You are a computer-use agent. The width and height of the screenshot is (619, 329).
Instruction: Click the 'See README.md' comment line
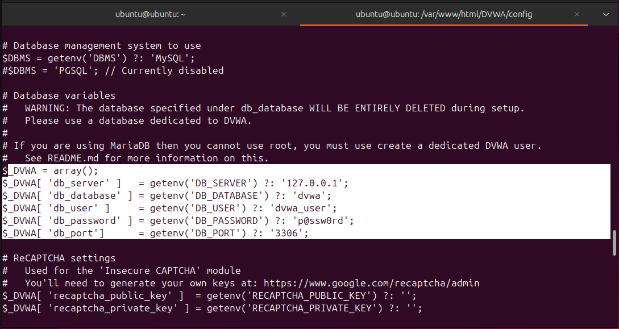pyautogui.click(x=135, y=158)
